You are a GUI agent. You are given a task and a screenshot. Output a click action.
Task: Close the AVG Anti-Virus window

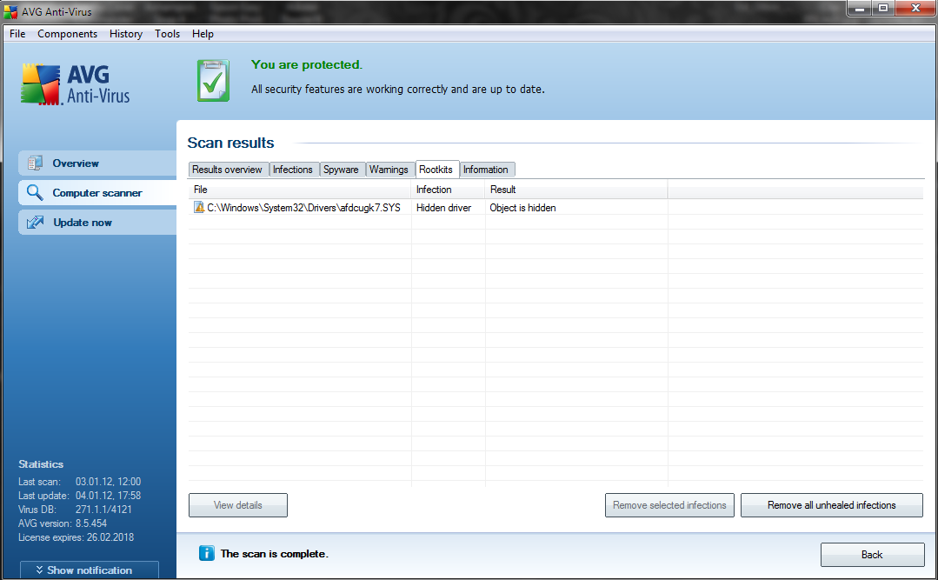tap(915, 9)
